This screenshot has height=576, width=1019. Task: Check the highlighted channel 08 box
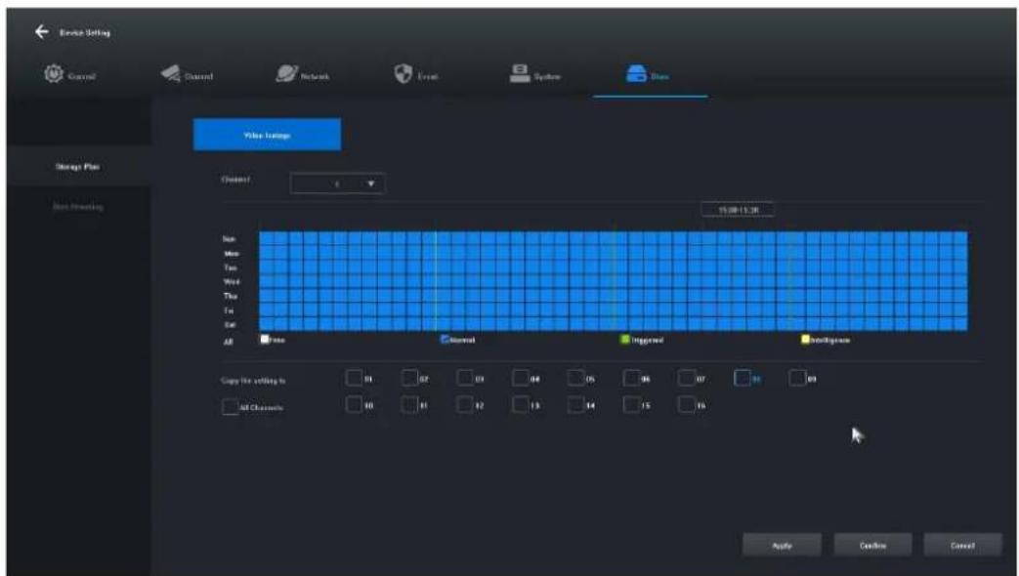[x=743, y=378]
